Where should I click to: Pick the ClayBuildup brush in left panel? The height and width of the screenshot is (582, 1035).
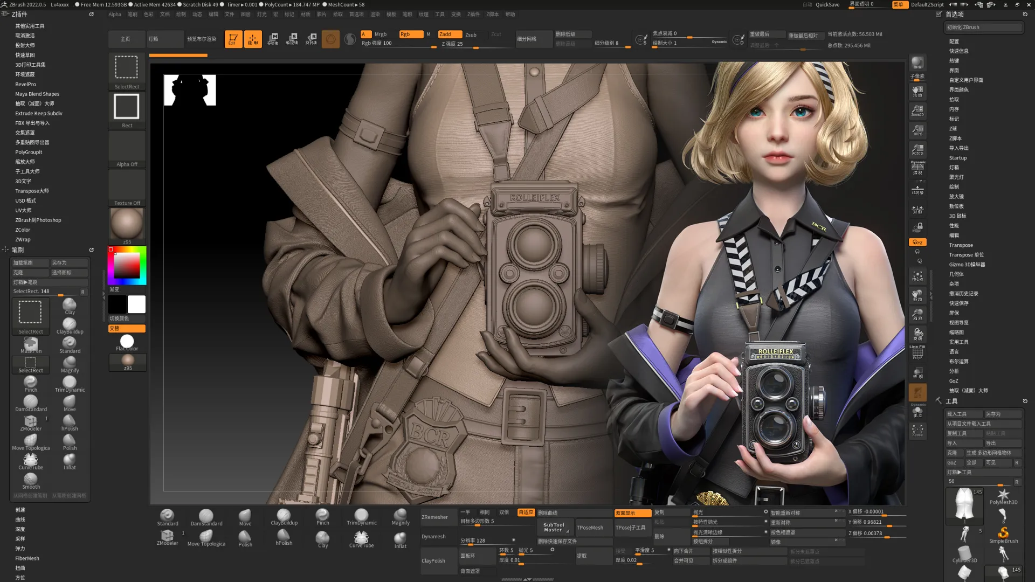(70, 325)
